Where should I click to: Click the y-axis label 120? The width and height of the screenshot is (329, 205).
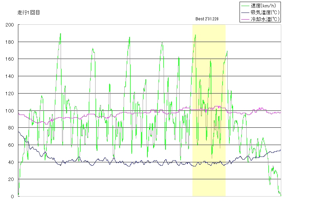(x=9, y=94)
